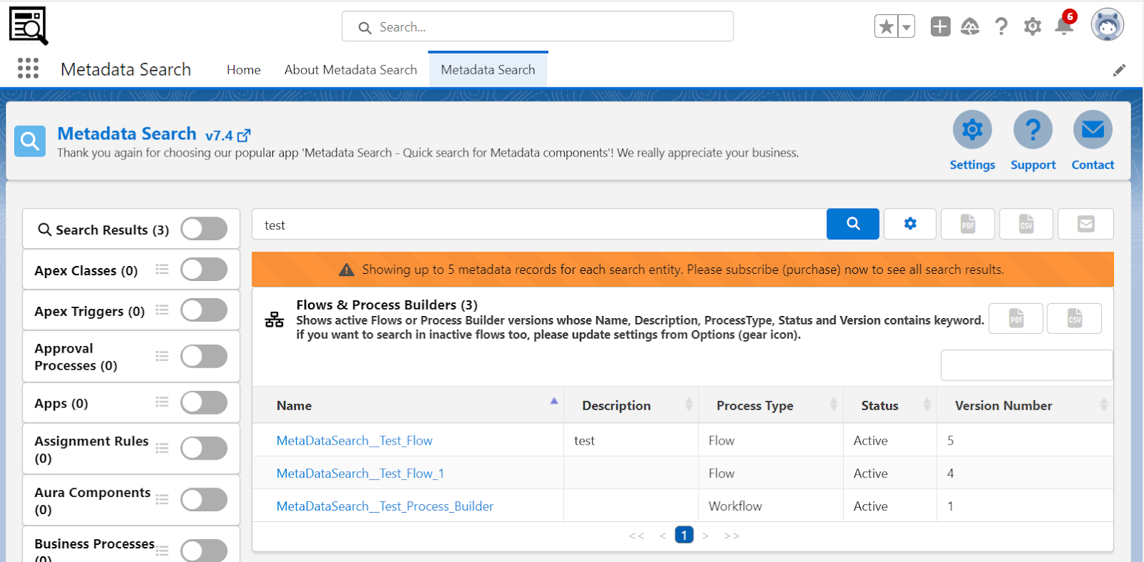The image size is (1144, 562).
Task: Click the edit pencil on the nav bar
Action: (1119, 70)
